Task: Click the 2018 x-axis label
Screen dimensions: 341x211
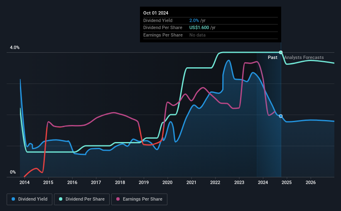Action: tap(120, 182)
